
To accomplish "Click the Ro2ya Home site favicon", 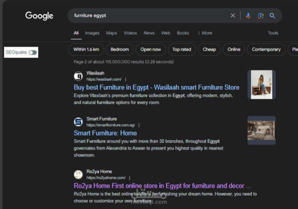I will tap(78, 174).
